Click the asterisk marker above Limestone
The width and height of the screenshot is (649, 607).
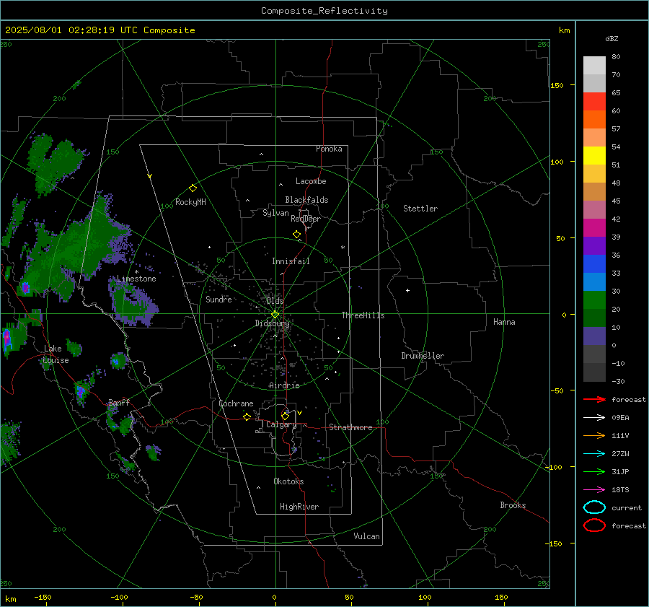[x=136, y=272]
